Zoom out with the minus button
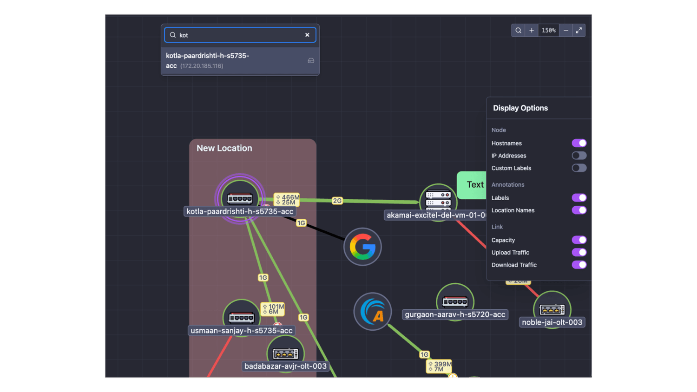 tap(566, 31)
